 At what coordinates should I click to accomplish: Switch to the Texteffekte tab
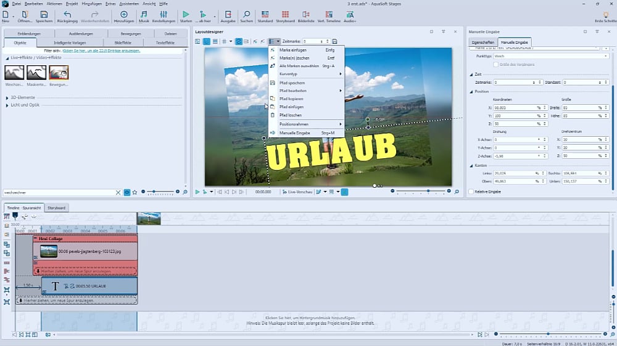pyautogui.click(x=165, y=42)
